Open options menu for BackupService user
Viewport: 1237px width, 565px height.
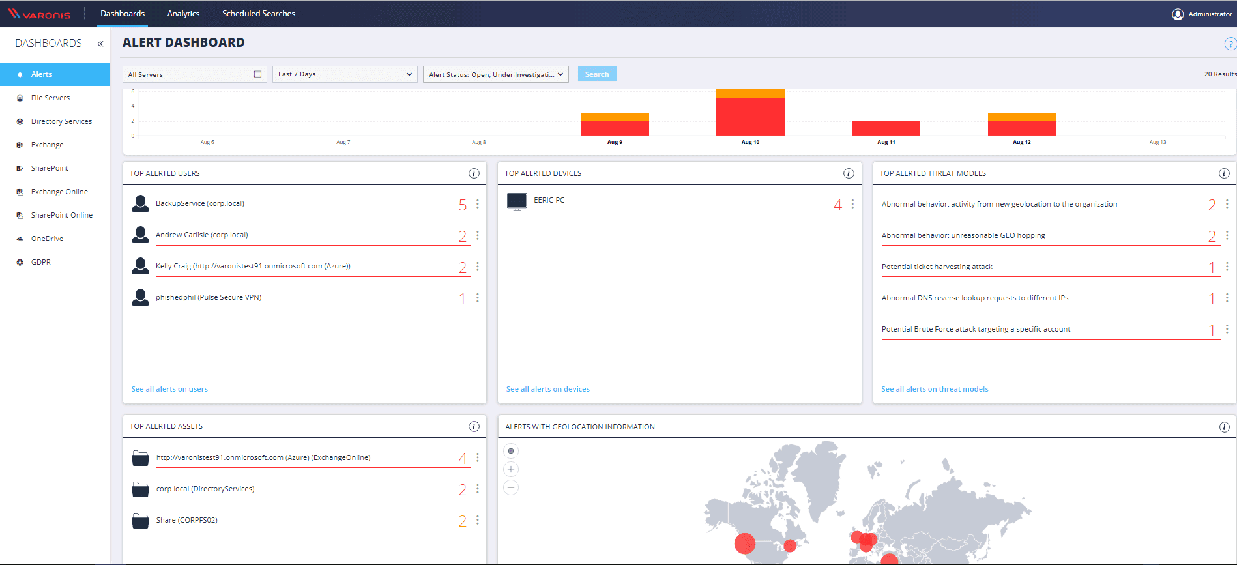point(478,204)
